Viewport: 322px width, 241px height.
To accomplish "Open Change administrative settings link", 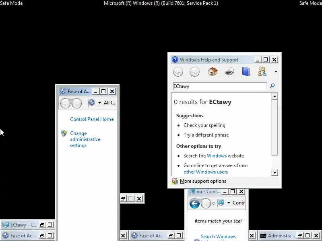I will click(85, 139).
